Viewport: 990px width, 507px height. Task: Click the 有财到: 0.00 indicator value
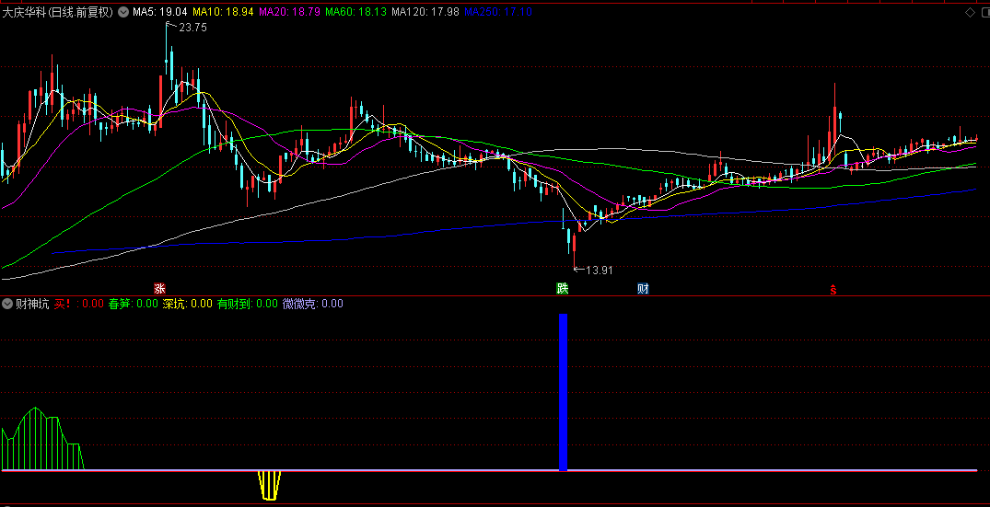coord(248,304)
